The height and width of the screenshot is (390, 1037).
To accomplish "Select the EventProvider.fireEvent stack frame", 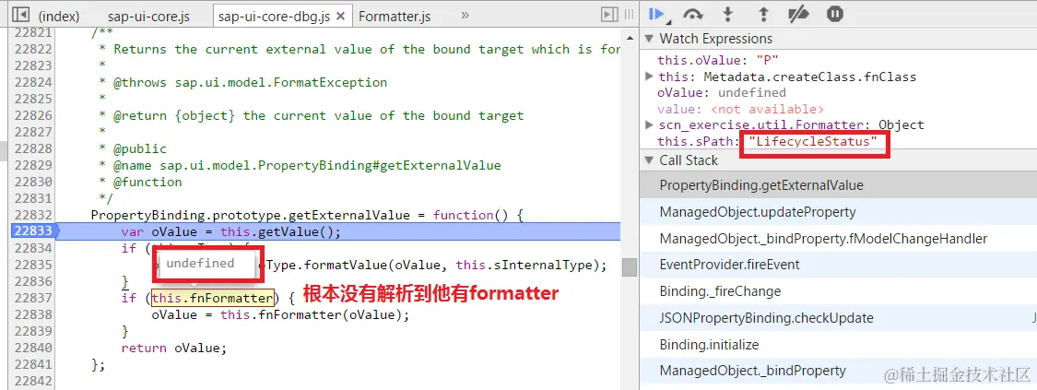I will click(839, 265).
